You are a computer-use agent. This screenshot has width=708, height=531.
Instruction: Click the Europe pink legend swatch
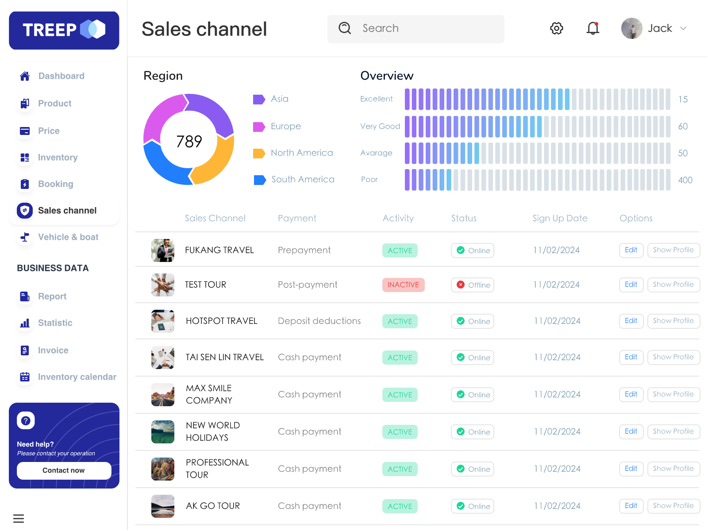click(259, 127)
